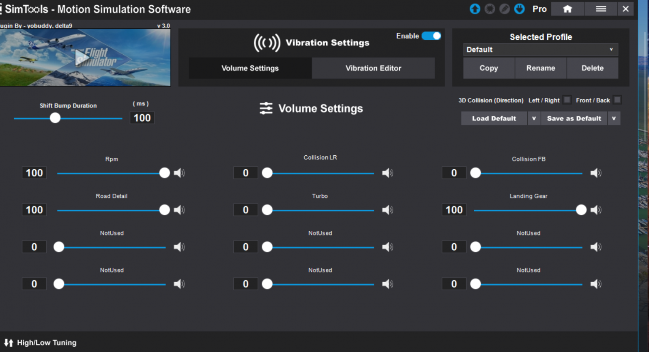This screenshot has width=649, height=352.
Task: Disable the Vibration Enable toggle
Action: coord(431,36)
